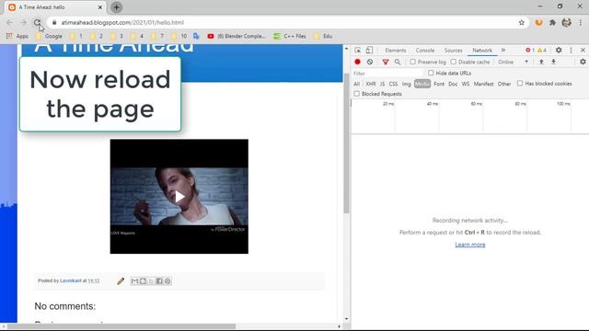
Task: Stop recording network log with red button
Action: pos(358,62)
